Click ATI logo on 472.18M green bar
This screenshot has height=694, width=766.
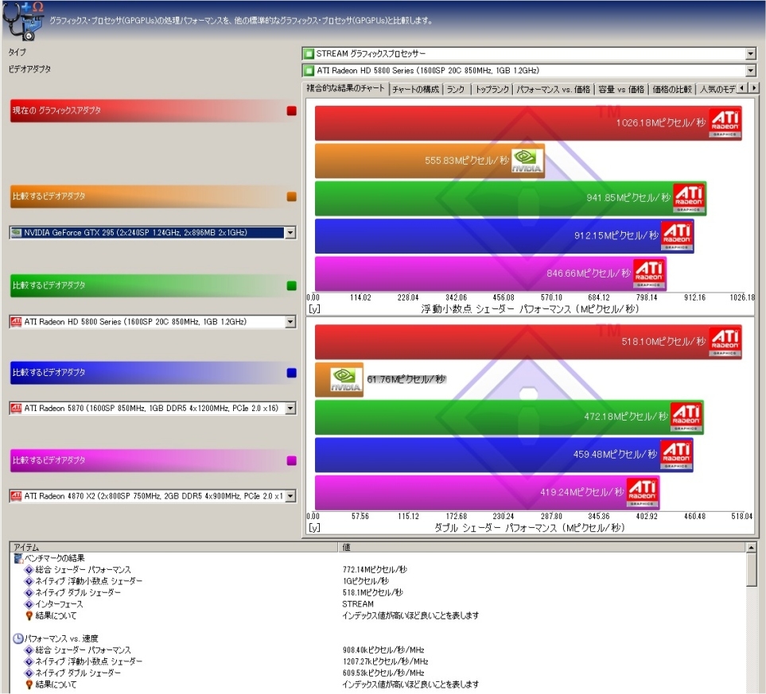click(x=686, y=417)
